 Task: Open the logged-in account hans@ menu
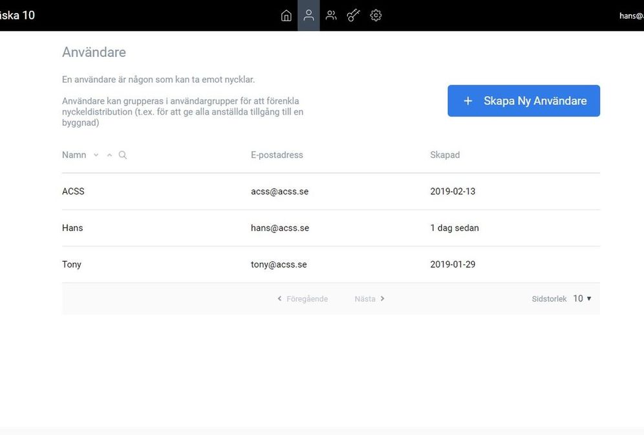(x=632, y=16)
